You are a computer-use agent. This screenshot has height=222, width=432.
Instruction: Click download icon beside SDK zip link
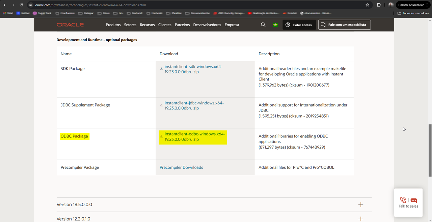tap(162, 68)
